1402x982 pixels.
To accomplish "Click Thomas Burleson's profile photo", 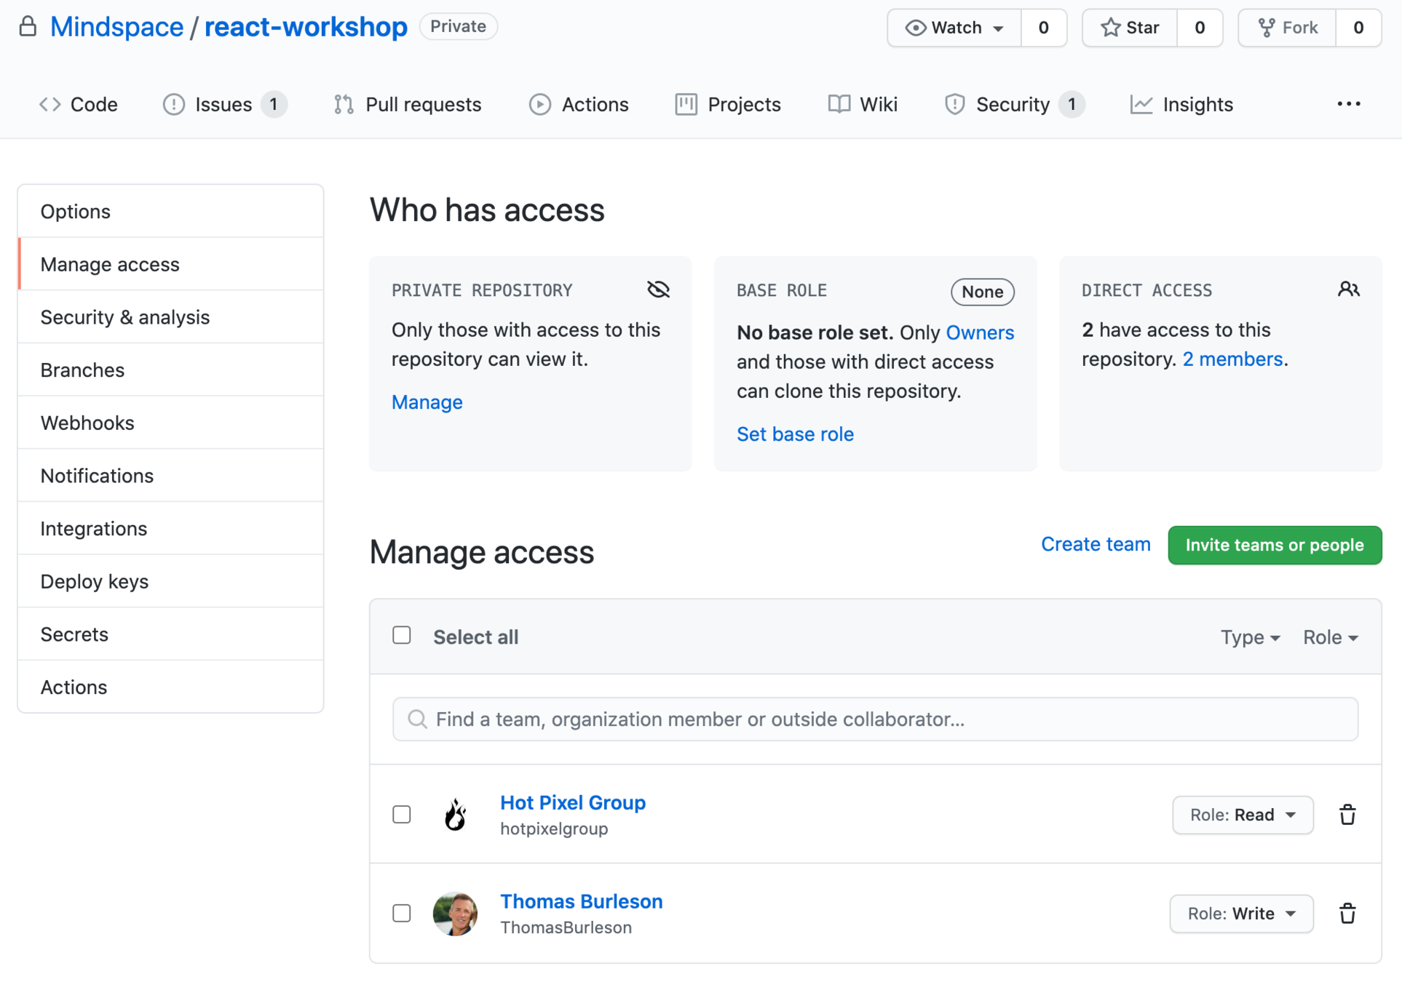I will tap(456, 914).
